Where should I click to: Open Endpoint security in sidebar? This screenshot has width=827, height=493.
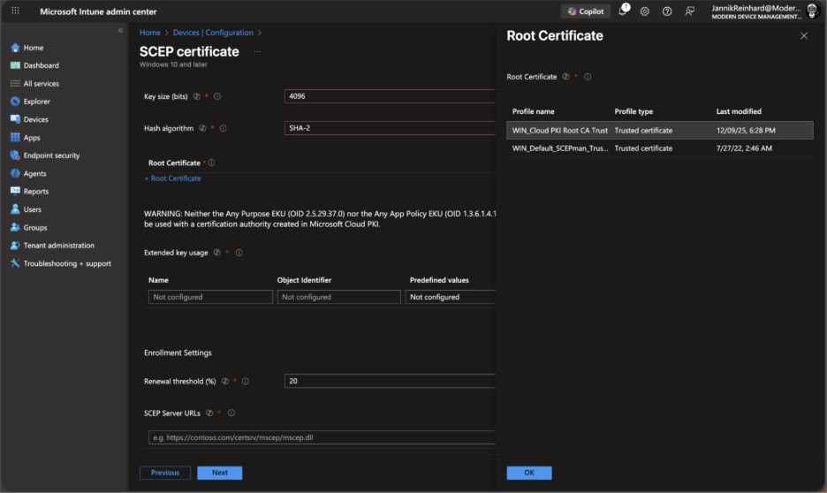tap(51, 155)
